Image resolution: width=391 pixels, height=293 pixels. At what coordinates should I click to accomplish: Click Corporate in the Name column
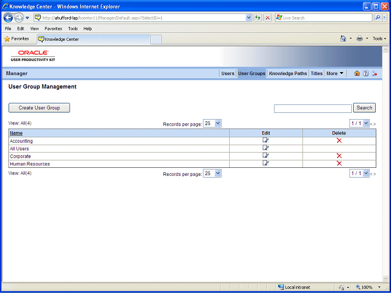[20, 156]
